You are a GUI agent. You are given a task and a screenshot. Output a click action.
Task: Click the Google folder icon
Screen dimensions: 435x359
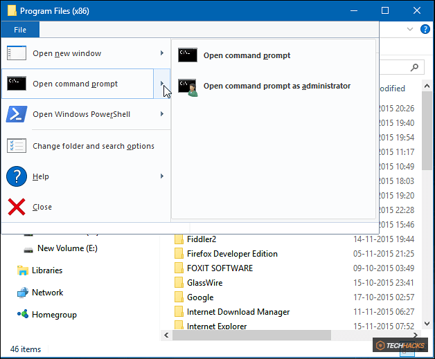(179, 297)
